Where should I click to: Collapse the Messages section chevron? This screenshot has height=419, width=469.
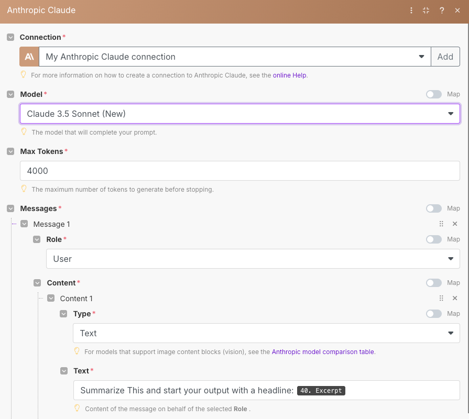(10, 208)
